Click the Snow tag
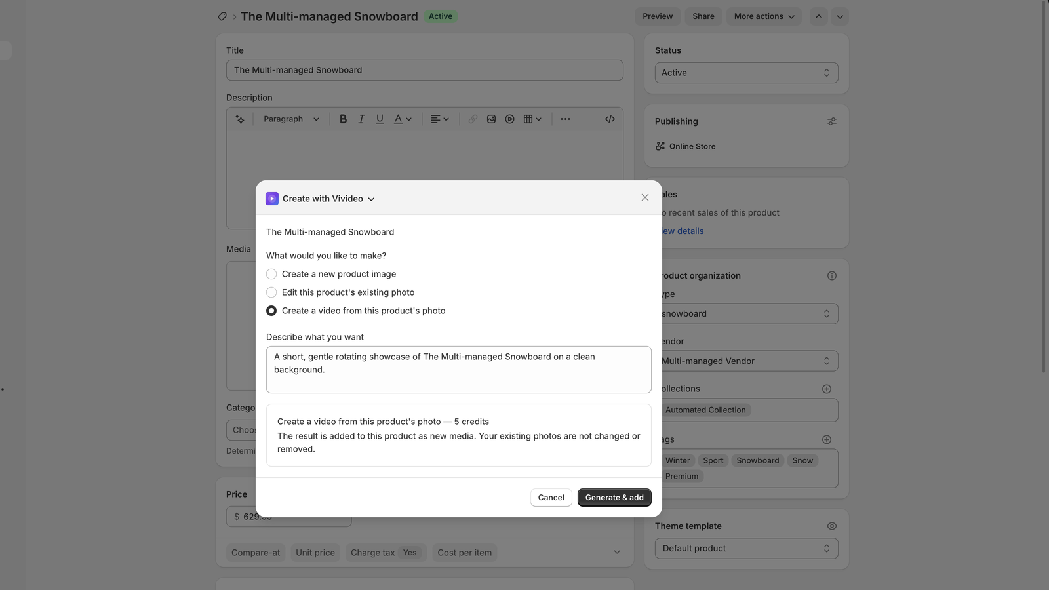The image size is (1049, 590). tap(802, 461)
